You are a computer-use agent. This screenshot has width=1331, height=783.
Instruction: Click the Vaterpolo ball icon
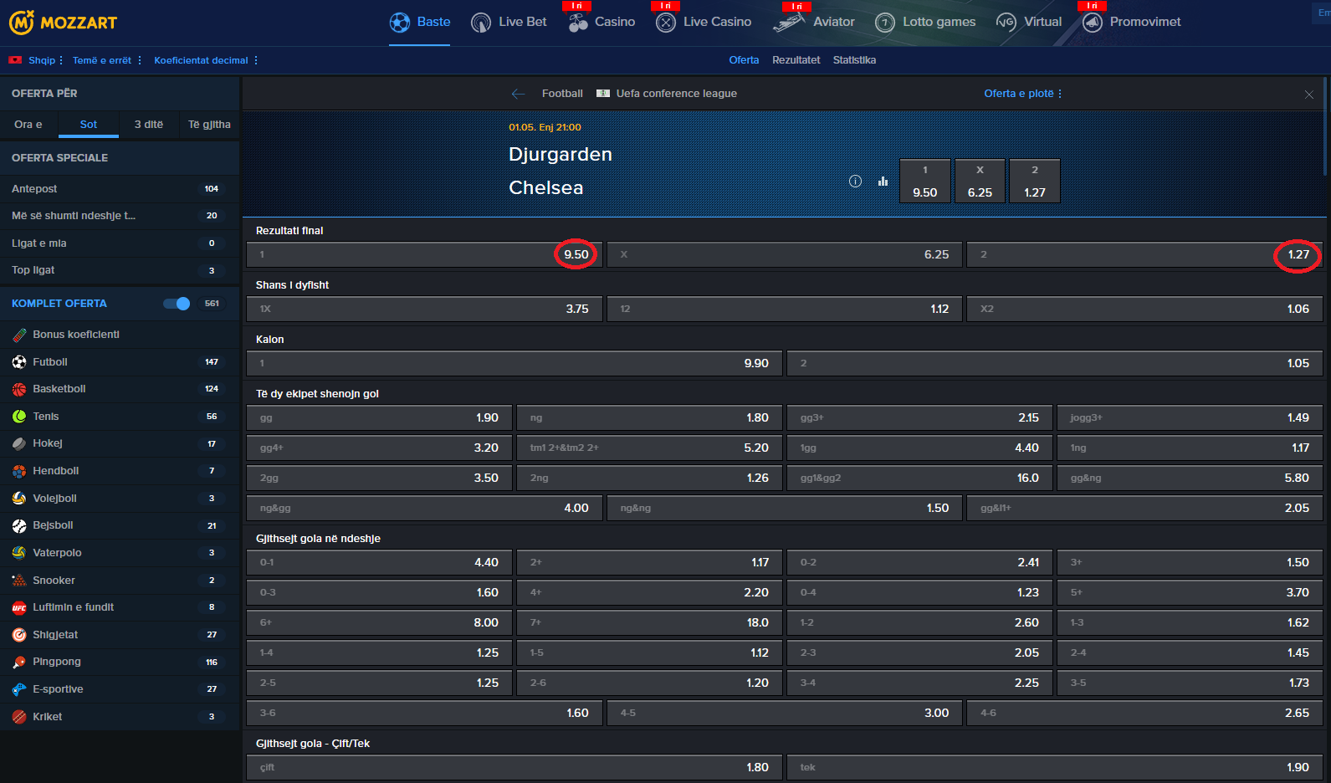coord(19,553)
